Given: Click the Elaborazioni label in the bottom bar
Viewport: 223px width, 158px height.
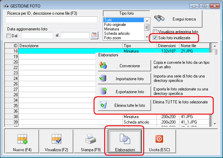Looking at the screenshot, I should pos(125,150).
